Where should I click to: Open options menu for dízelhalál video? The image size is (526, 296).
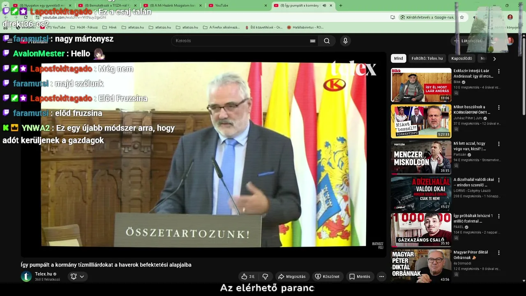(499, 180)
